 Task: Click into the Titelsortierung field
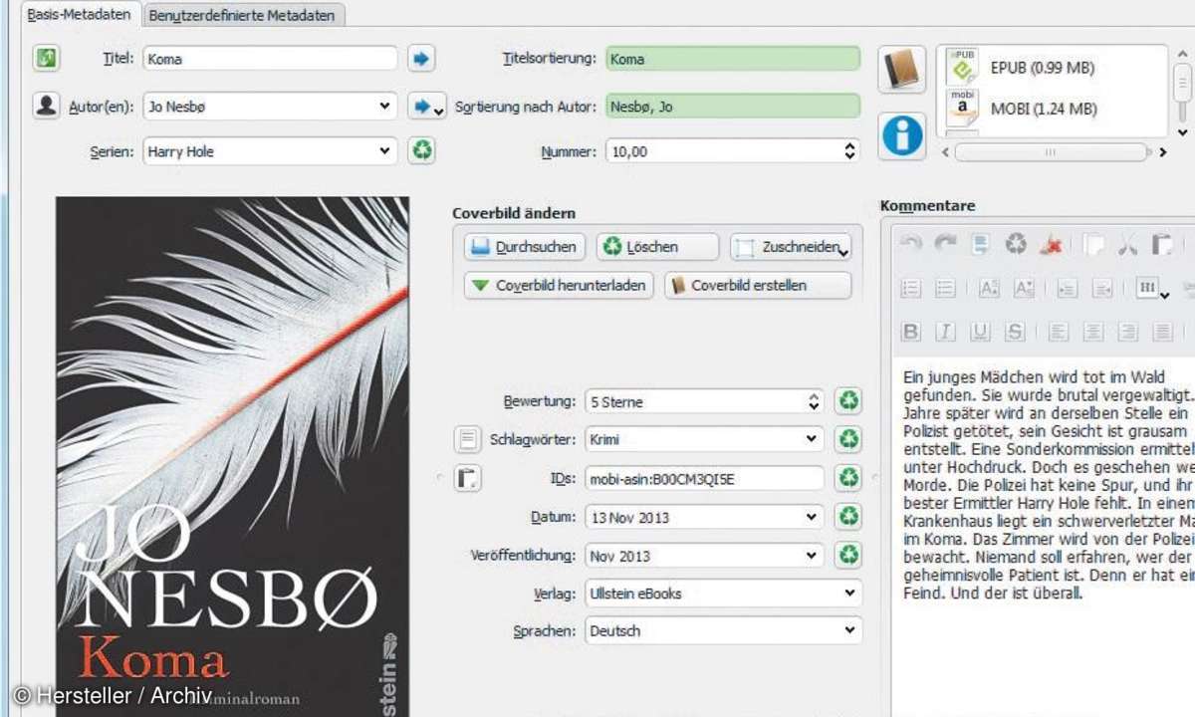[733, 59]
